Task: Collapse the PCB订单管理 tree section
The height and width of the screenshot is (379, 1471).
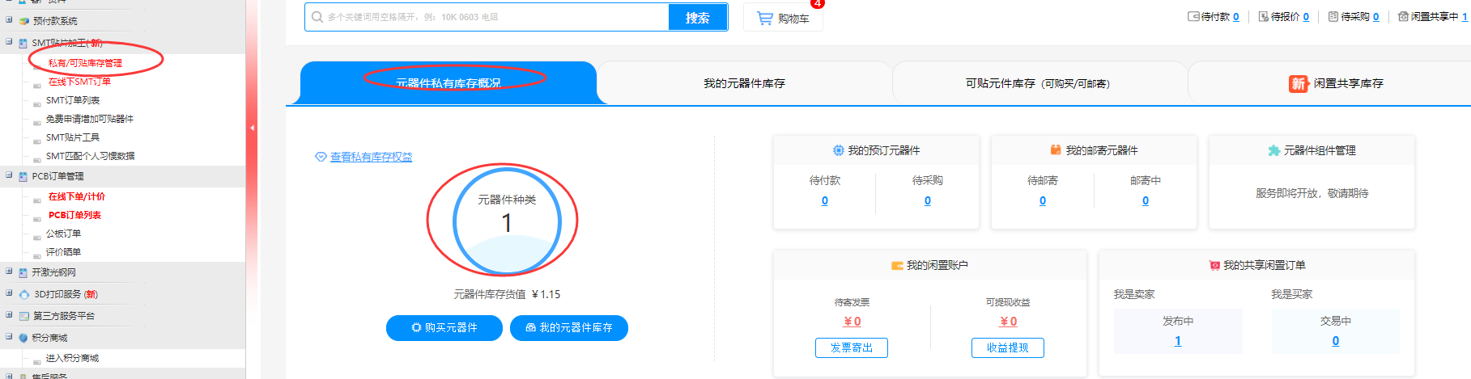Action: coord(9,175)
